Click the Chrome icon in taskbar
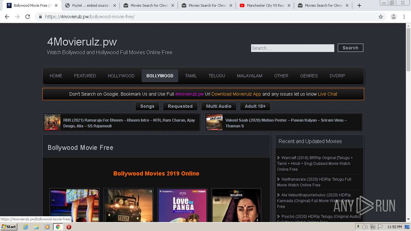 tap(58, 227)
